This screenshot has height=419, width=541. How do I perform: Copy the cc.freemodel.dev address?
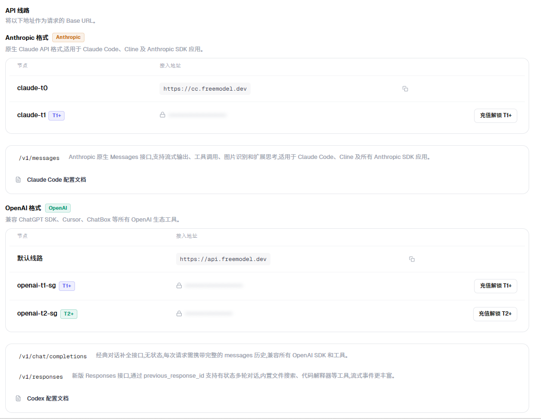tap(405, 89)
